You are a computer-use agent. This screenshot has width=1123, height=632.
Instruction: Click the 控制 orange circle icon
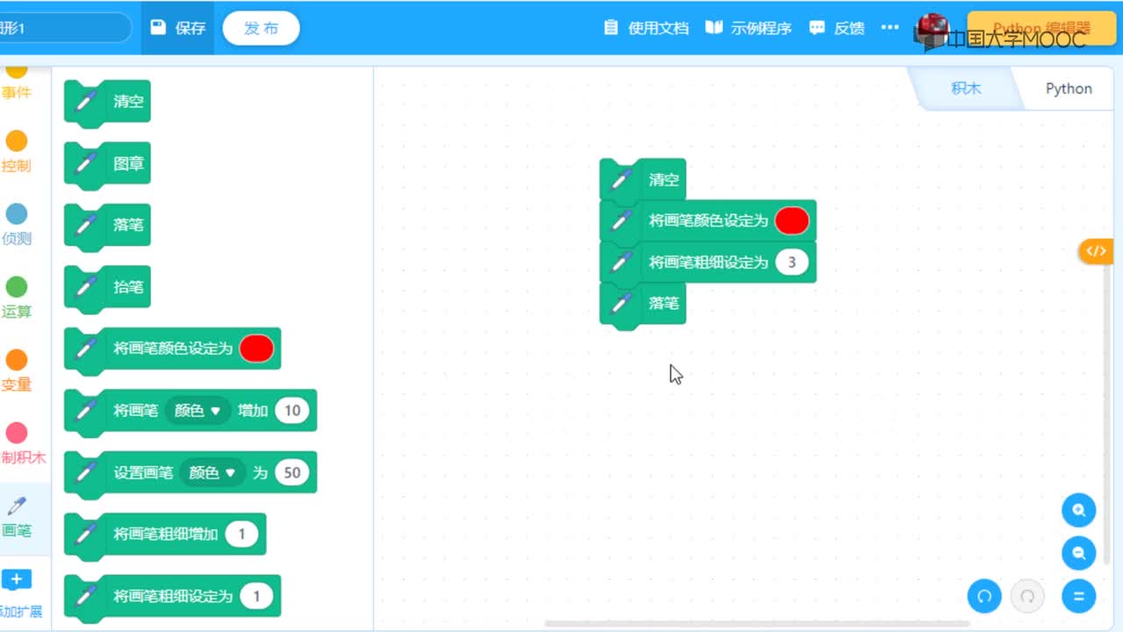tap(17, 140)
